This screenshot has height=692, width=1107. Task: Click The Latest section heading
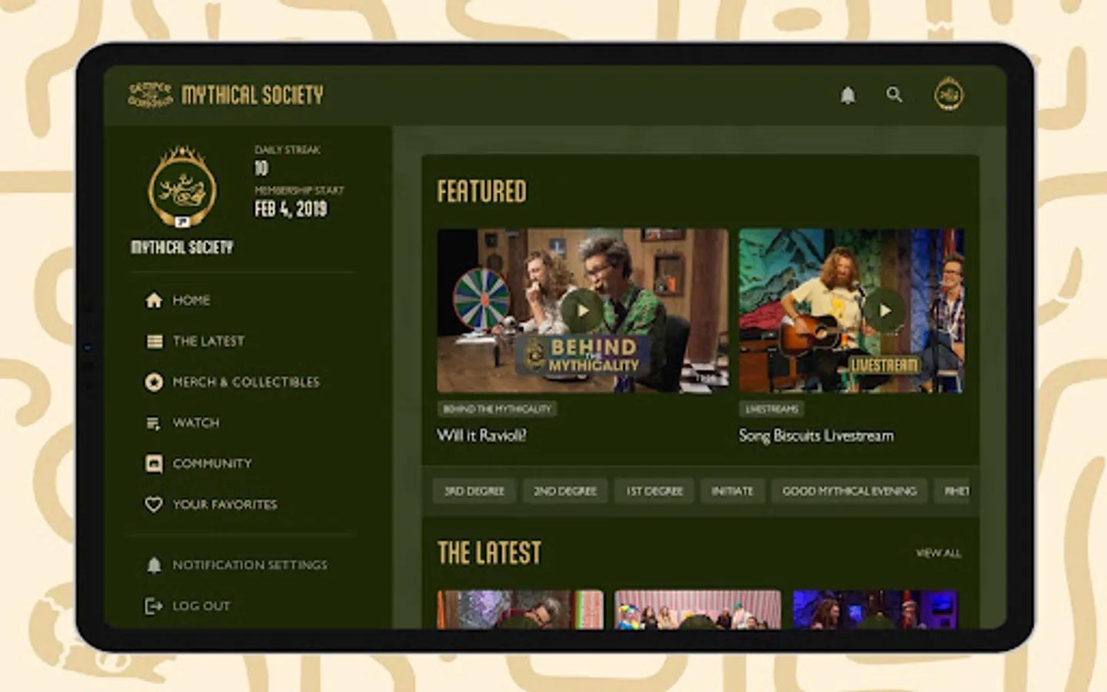[489, 553]
